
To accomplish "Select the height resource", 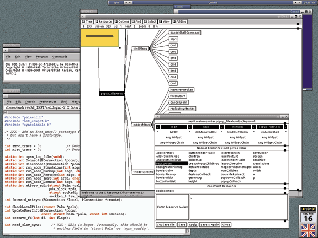I will [193, 182].
